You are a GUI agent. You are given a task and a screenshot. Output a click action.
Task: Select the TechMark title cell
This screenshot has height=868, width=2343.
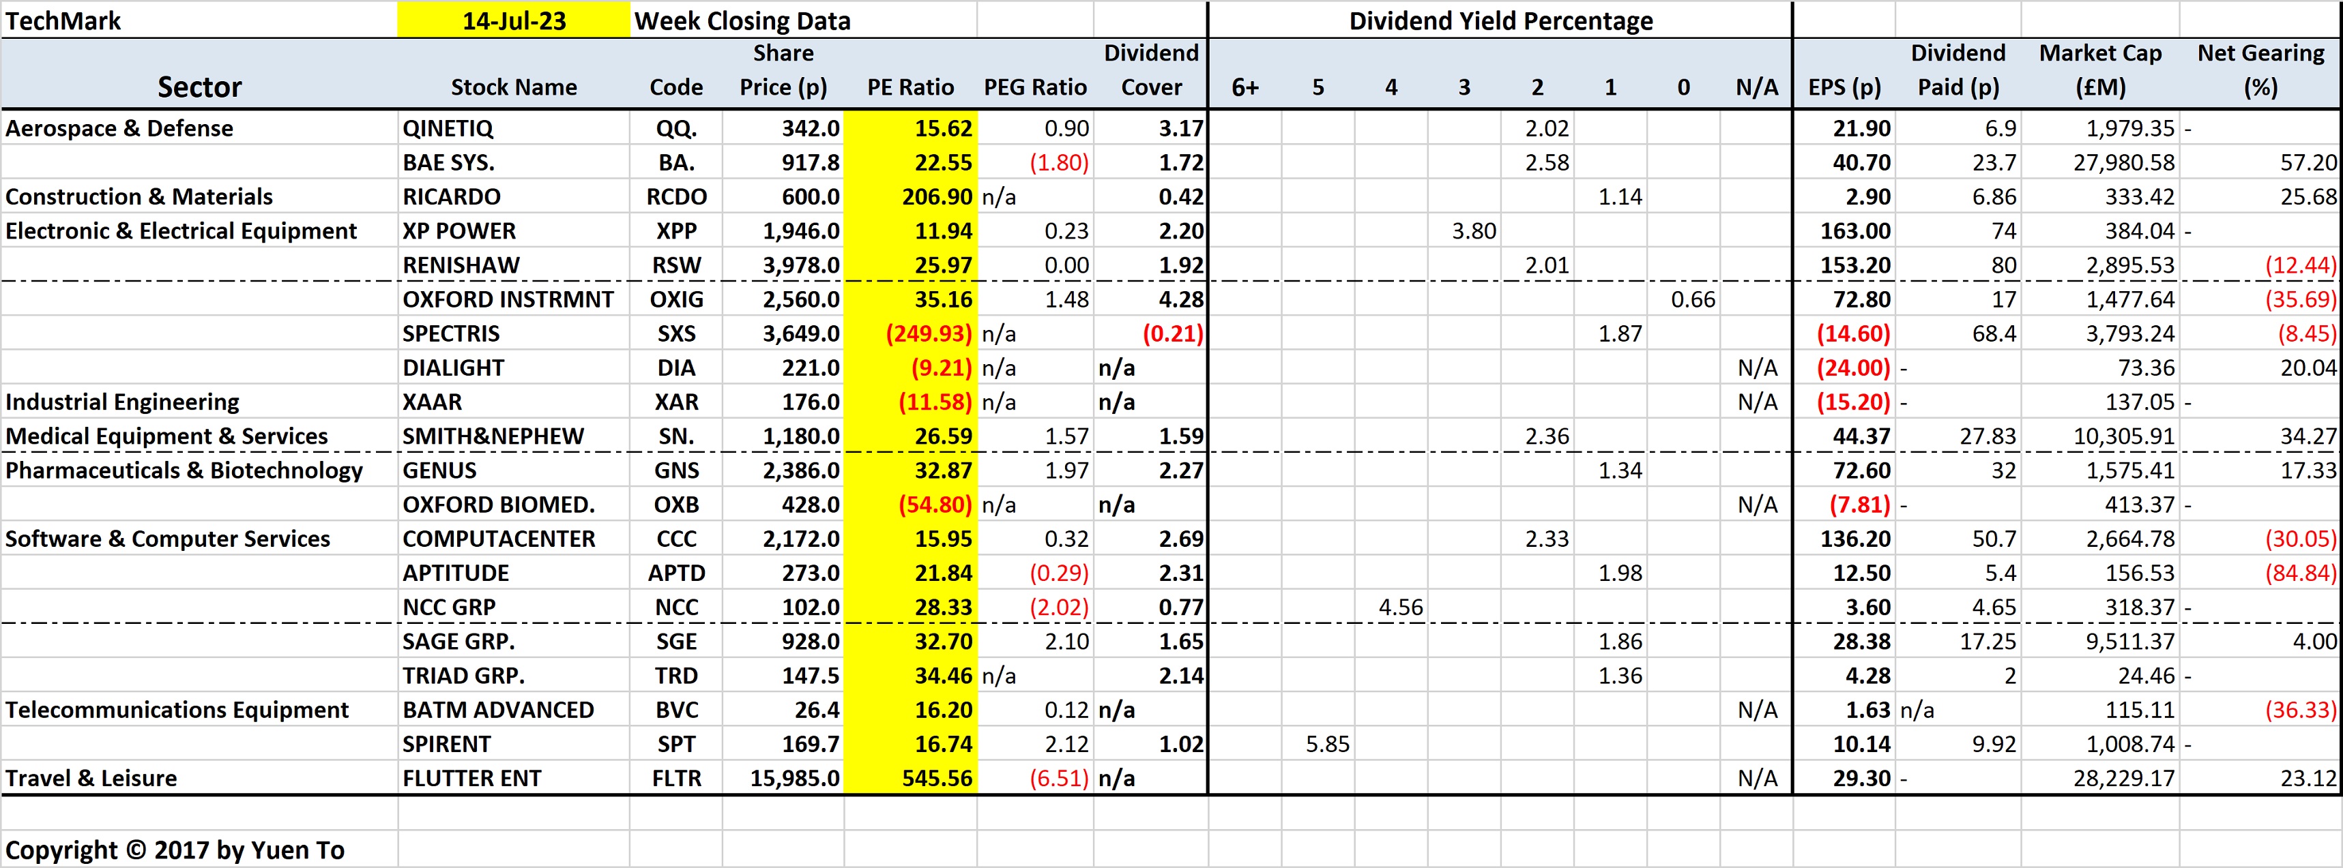(63, 20)
